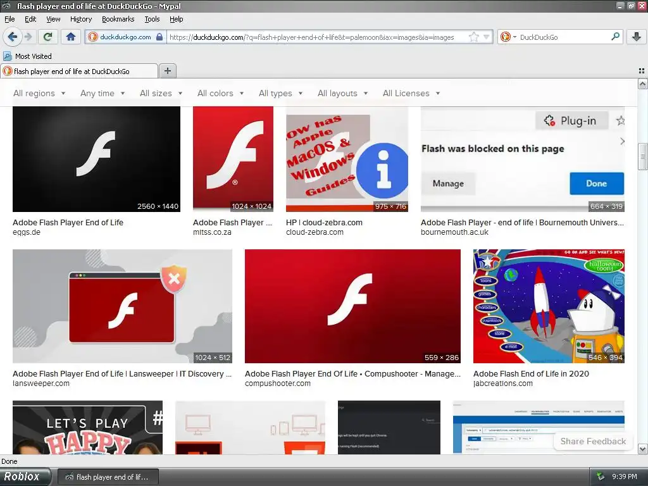648x486 pixels.
Task: Open the History menu
Action: point(80,19)
